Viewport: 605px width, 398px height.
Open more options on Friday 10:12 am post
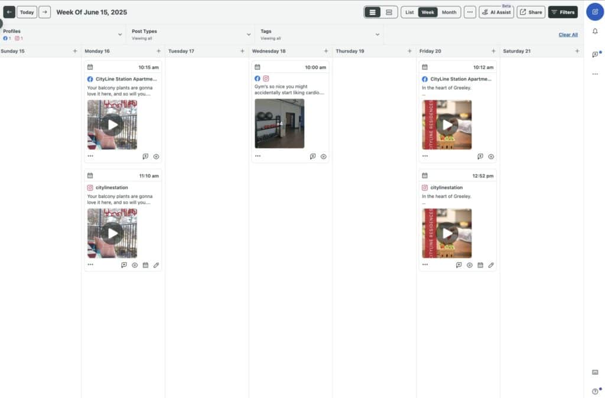pos(425,156)
